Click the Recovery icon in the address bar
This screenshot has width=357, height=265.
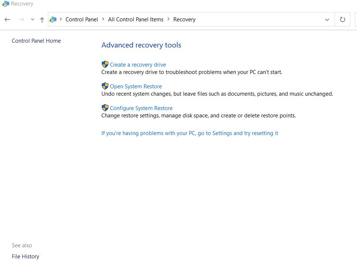(53, 20)
